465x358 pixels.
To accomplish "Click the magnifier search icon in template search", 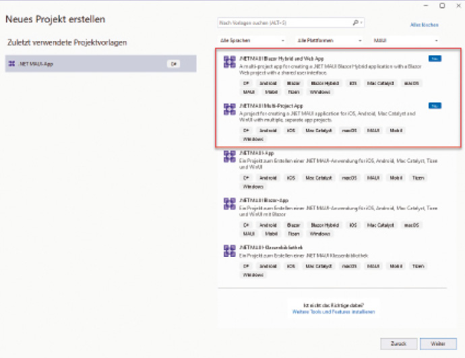I will 355,22.
